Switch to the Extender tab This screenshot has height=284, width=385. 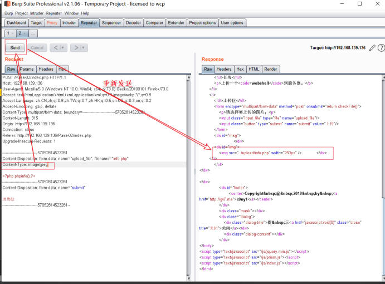pyautogui.click(x=176, y=23)
